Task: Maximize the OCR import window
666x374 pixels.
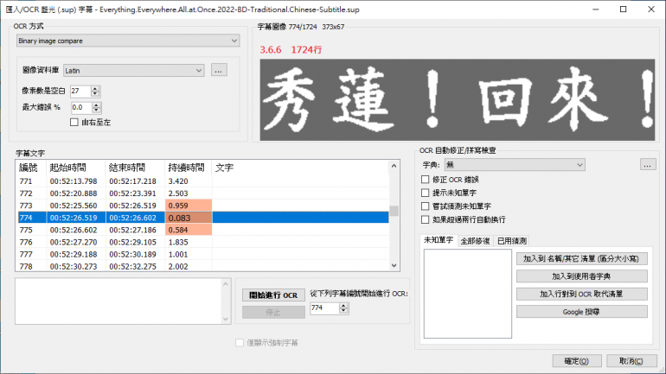Action: [x=623, y=10]
